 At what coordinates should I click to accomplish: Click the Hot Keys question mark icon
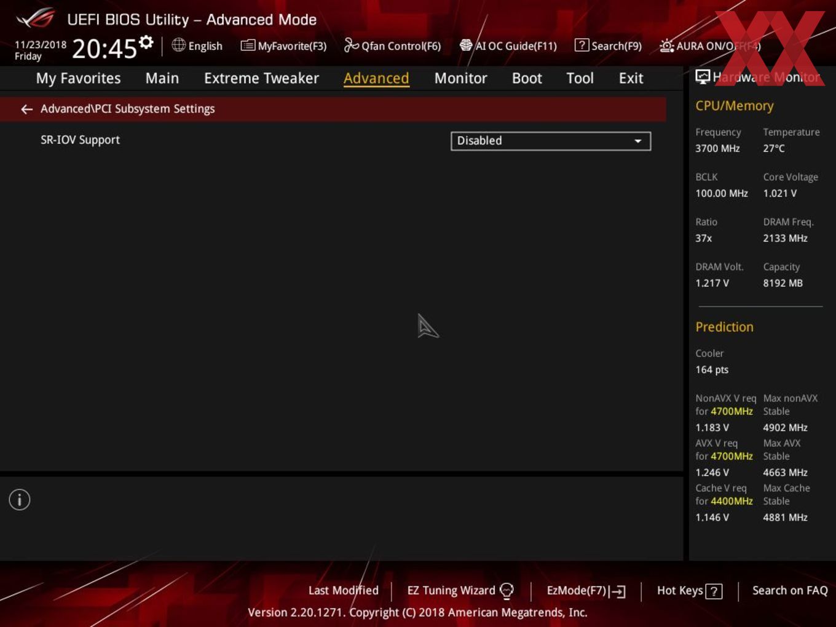[x=714, y=591]
